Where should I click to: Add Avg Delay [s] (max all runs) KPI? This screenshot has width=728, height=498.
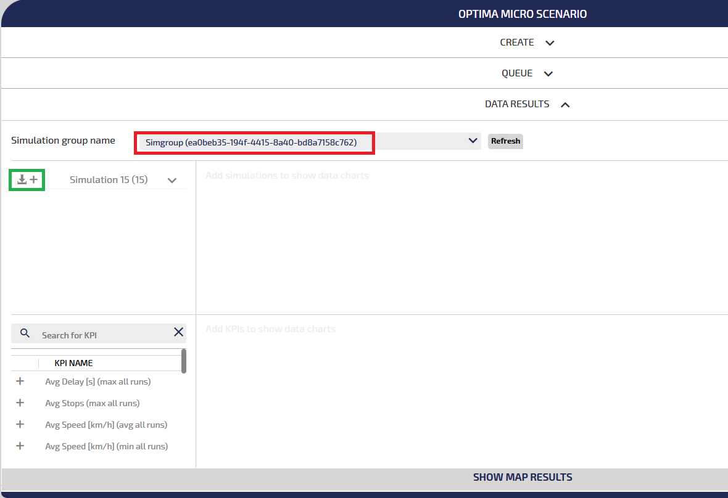point(20,382)
